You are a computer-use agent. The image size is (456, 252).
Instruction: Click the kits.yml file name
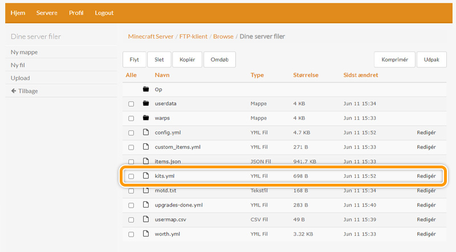coord(165,176)
